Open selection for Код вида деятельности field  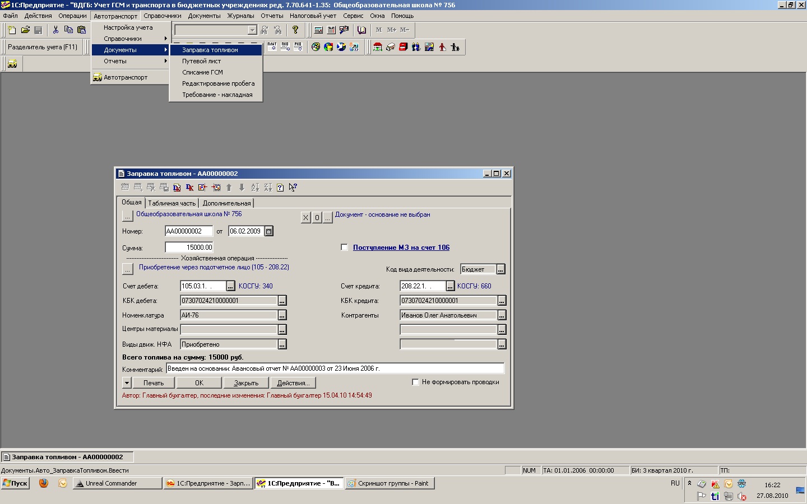501,269
